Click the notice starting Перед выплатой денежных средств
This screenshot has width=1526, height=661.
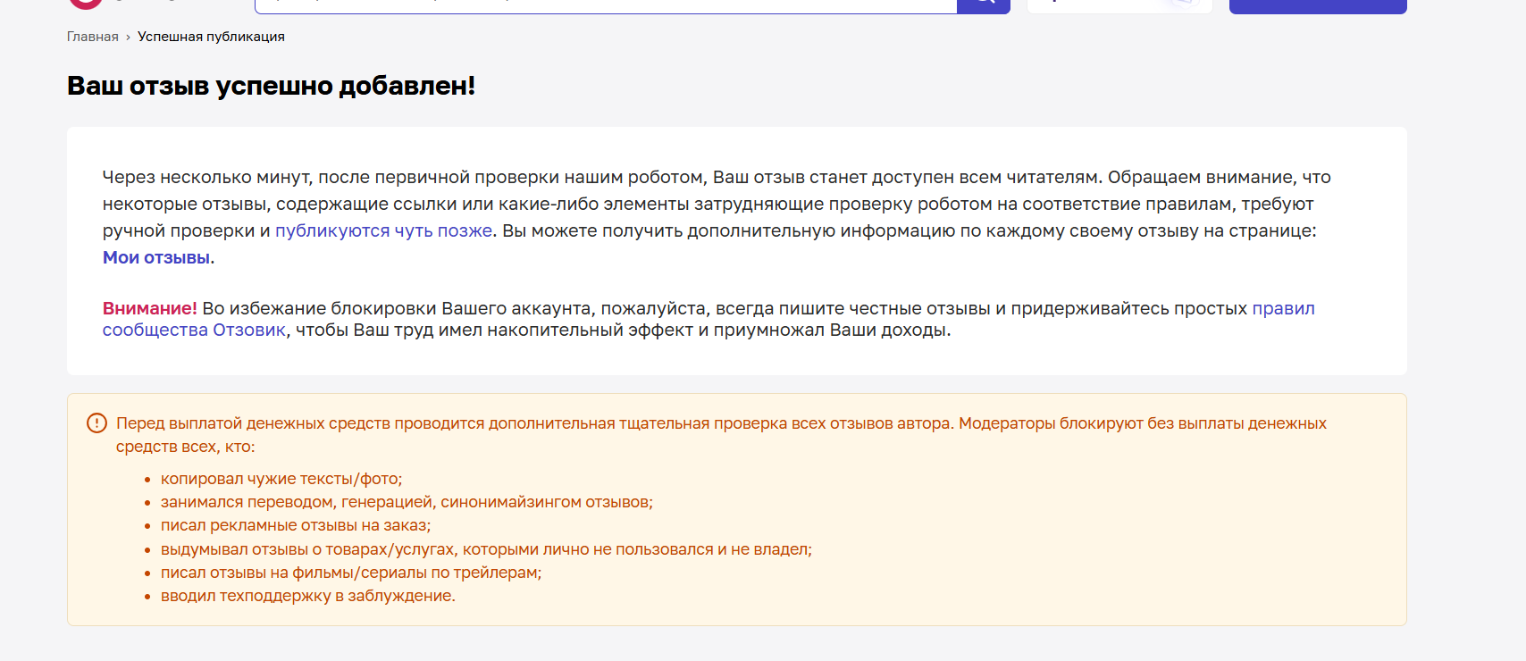pos(721,435)
